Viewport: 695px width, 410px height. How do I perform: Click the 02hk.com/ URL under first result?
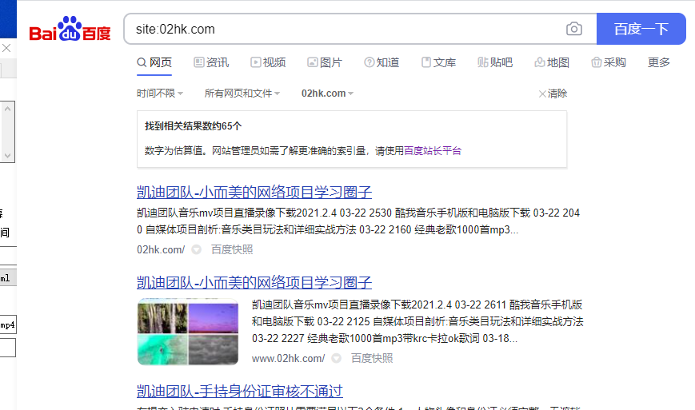pos(161,249)
